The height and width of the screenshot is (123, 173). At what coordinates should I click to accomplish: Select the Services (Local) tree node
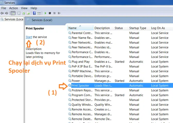pyautogui.click(x=12, y=19)
